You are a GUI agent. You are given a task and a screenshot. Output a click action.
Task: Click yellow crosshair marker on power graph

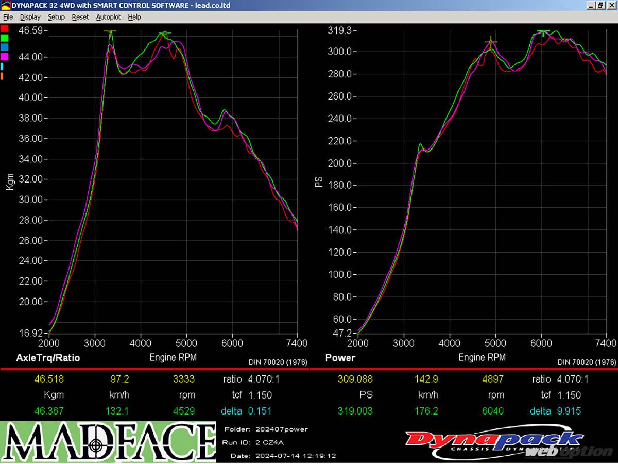(491, 42)
